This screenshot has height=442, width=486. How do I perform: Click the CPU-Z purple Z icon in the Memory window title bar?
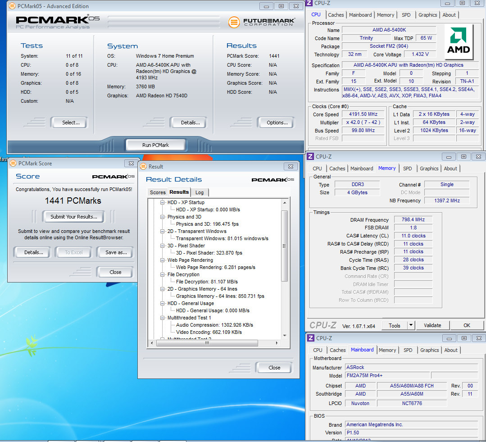pos(310,156)
